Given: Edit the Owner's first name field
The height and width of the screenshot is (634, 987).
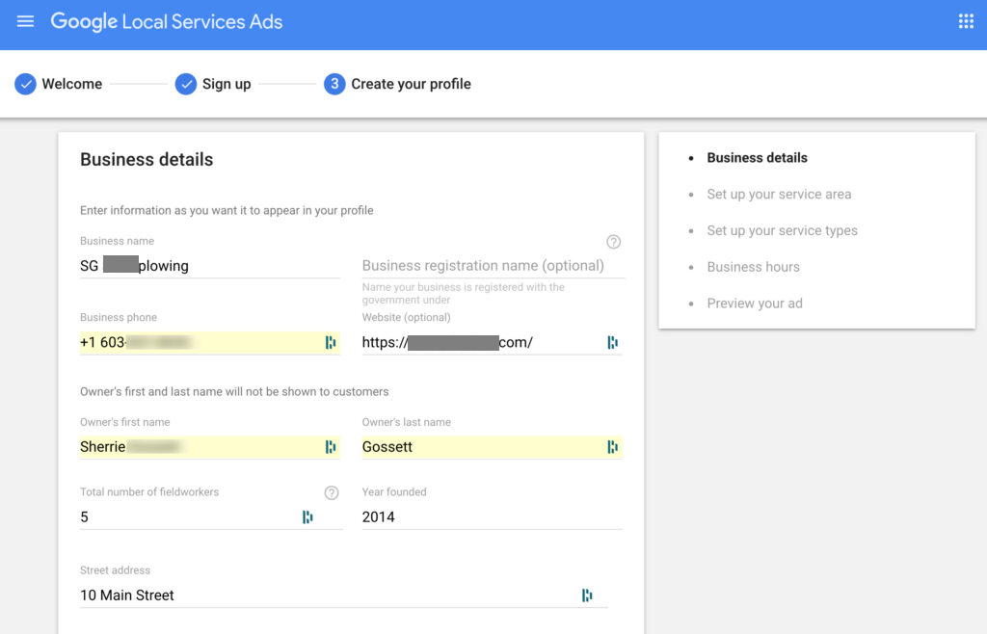Looking at the screenshot, I should tap(209, 446).
